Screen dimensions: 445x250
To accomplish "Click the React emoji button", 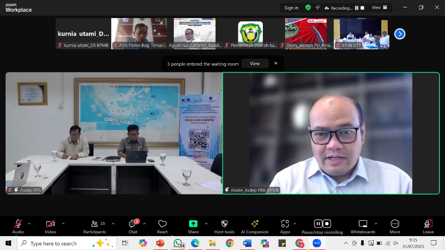I will [x=162, y=226].
